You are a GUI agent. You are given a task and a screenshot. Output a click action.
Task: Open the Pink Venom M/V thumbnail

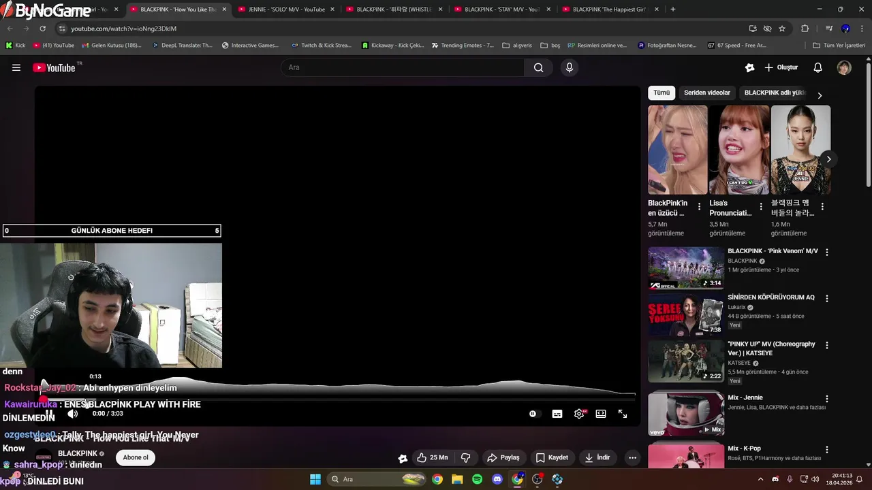pyautogui.click(x=686, y=268)
